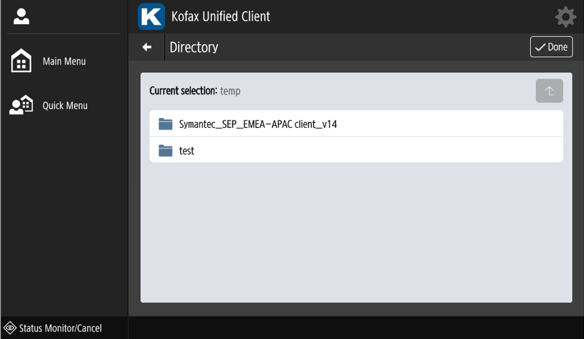Image resolution: width=584 pixels, height=339 pixels.
Task: Click empty area of the directory list panel
Action: pyautogui.click(x=356, y=233)
